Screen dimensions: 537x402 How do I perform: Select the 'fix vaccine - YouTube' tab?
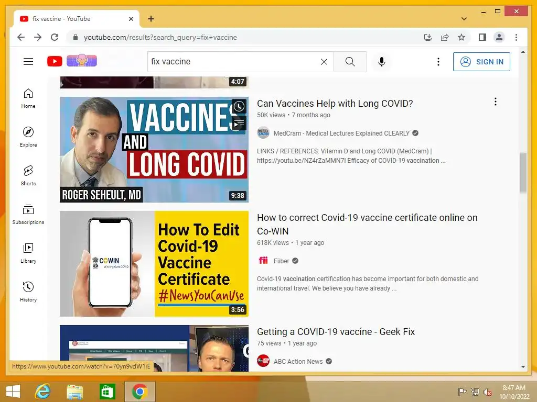(x=76, y=19)
